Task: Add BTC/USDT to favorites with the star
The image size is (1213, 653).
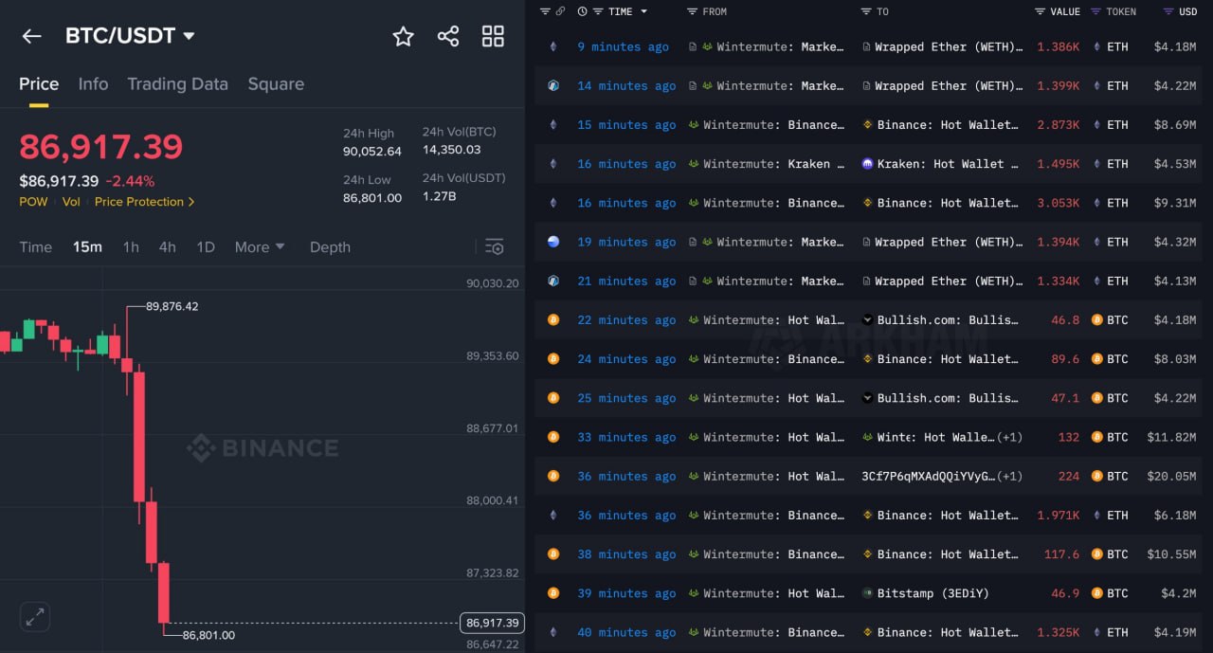Action: [403, 36]
